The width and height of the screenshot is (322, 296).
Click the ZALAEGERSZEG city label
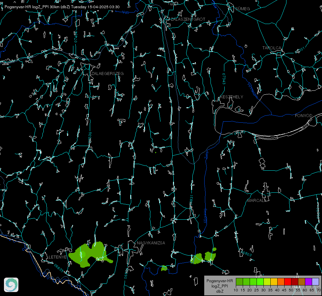point(108,74)
